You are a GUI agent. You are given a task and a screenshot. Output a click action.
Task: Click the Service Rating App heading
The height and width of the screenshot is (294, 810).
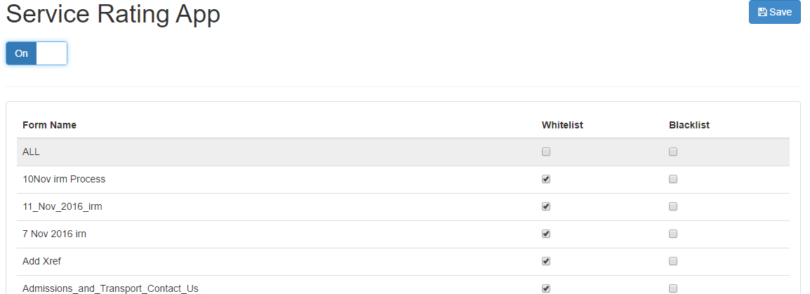coord(113,14)
